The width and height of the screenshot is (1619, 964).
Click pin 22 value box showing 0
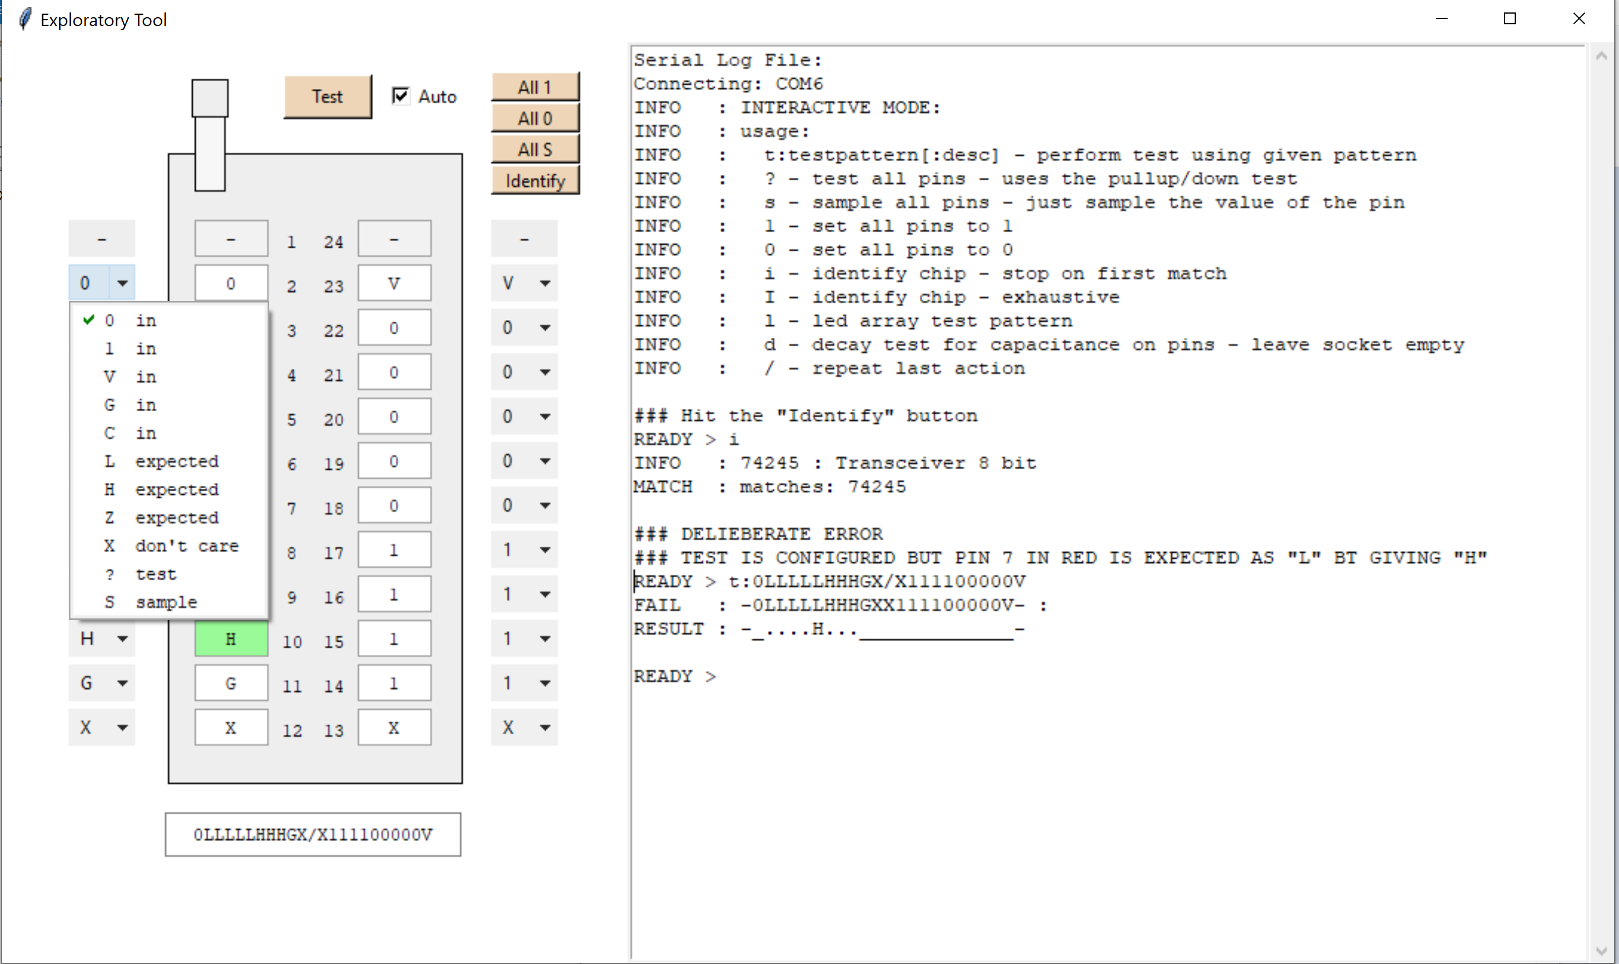click(x=394, y=328)
